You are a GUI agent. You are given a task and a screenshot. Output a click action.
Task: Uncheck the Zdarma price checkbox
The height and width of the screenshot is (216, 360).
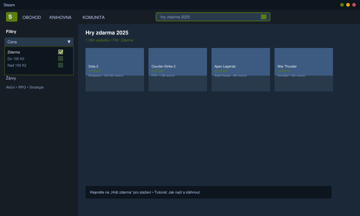[x=61, y=52]
